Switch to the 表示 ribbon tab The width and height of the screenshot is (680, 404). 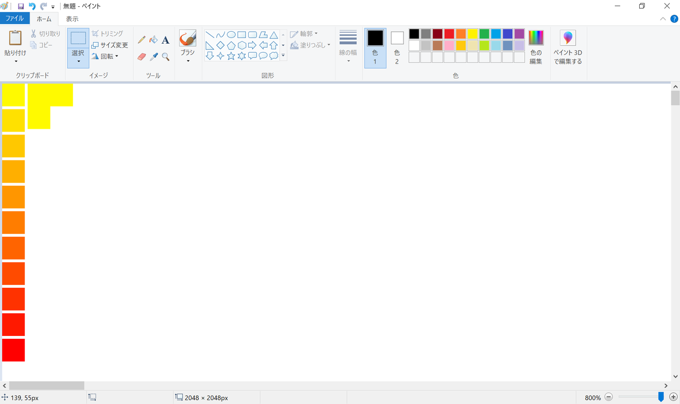point(72,18)
